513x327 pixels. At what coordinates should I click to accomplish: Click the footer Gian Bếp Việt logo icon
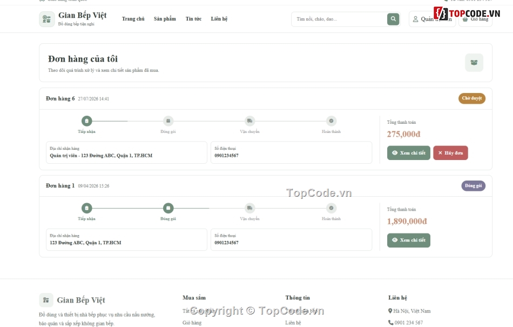[46, 300]
